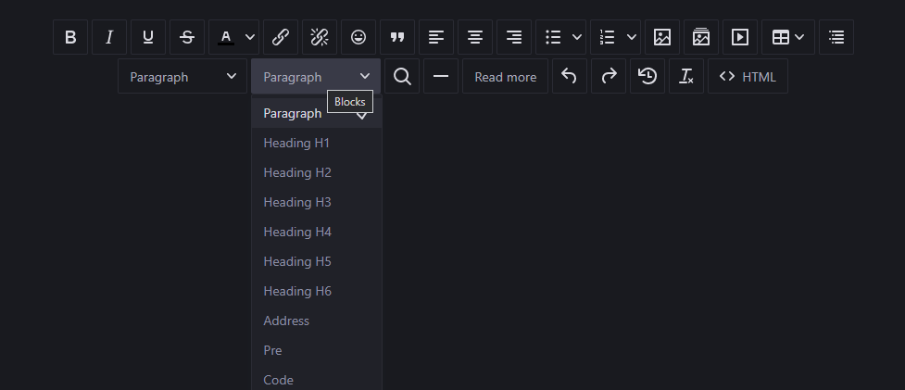
Task: Clear text formatting
Action: pos(686,76)
